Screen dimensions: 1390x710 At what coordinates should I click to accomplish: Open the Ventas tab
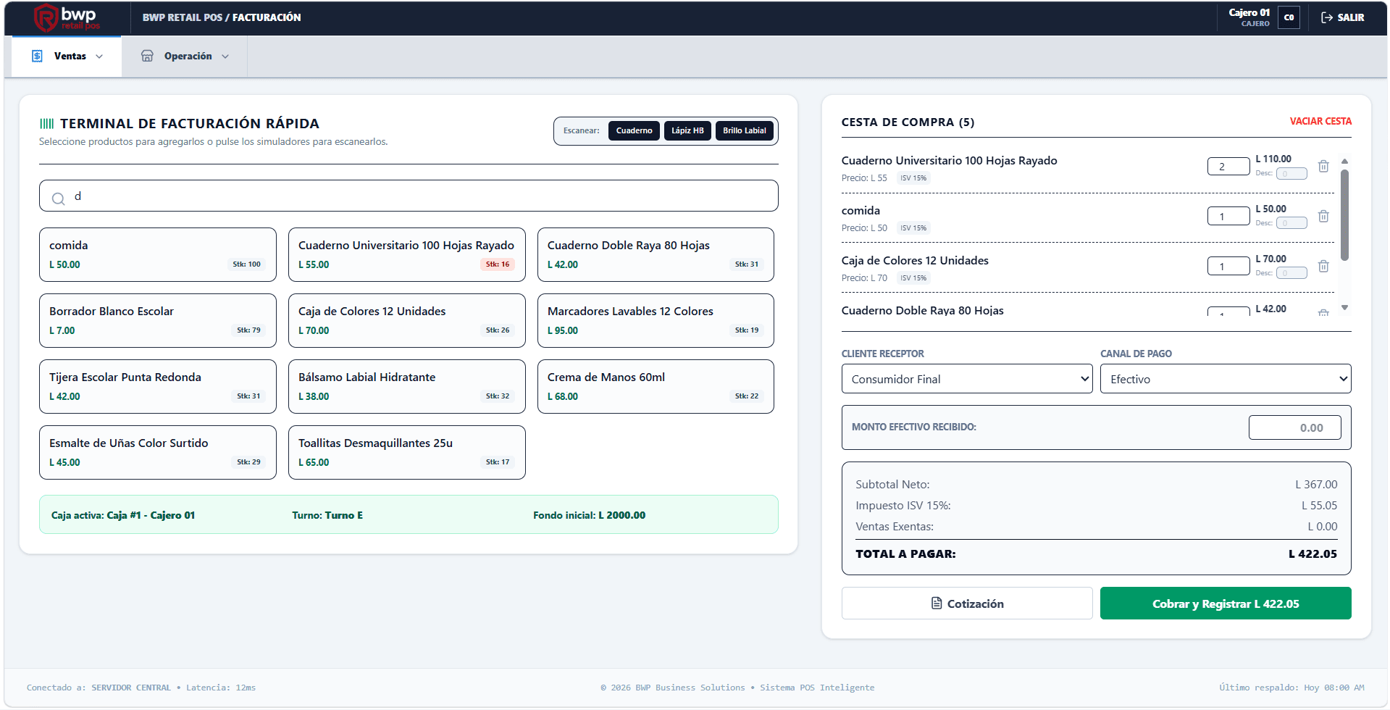[x=67, y=56]
